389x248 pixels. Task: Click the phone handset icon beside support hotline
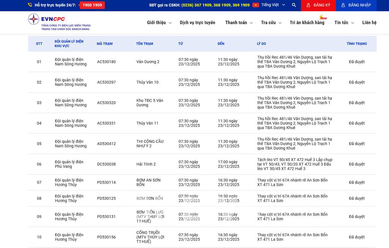(x=30, y=5)
